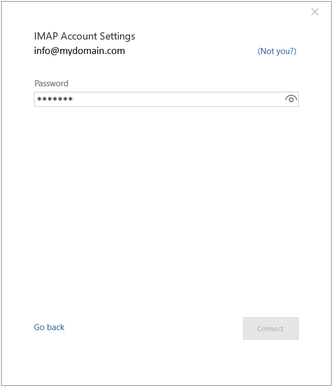
Task: Hit the grey Connect button at bottom right
Action: tap(270, 328)
